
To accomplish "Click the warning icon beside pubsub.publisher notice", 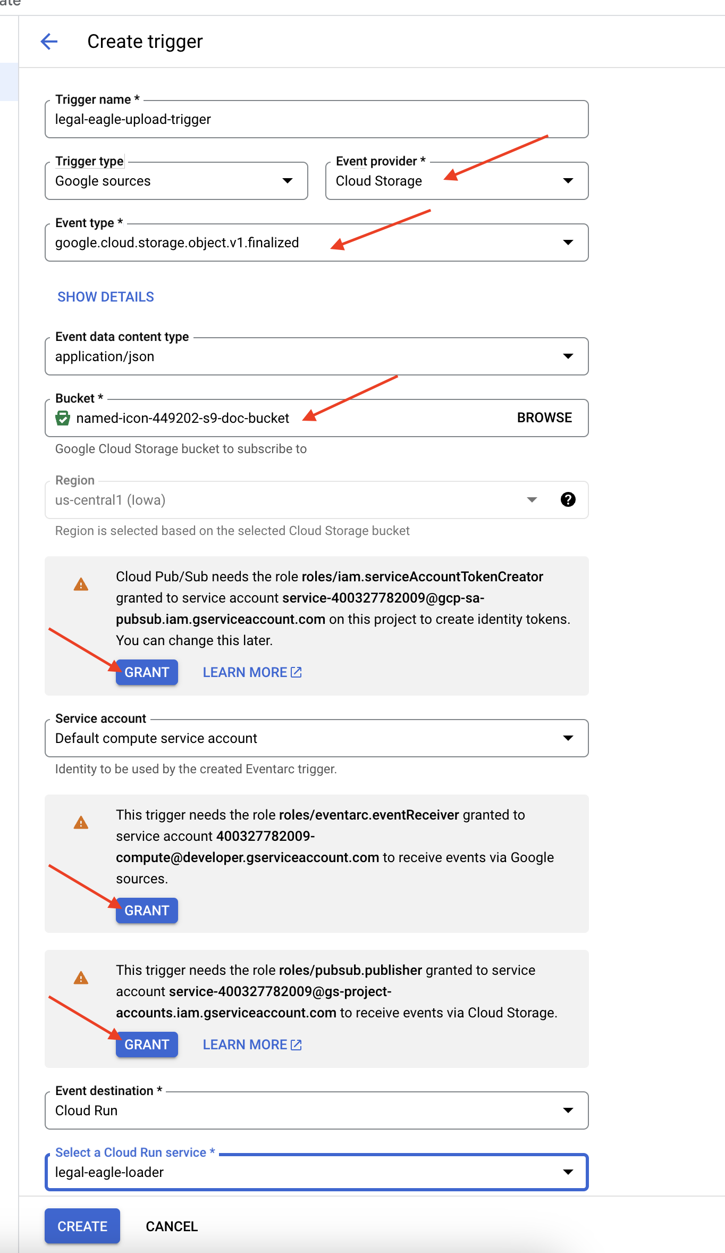I will point(81,978).
